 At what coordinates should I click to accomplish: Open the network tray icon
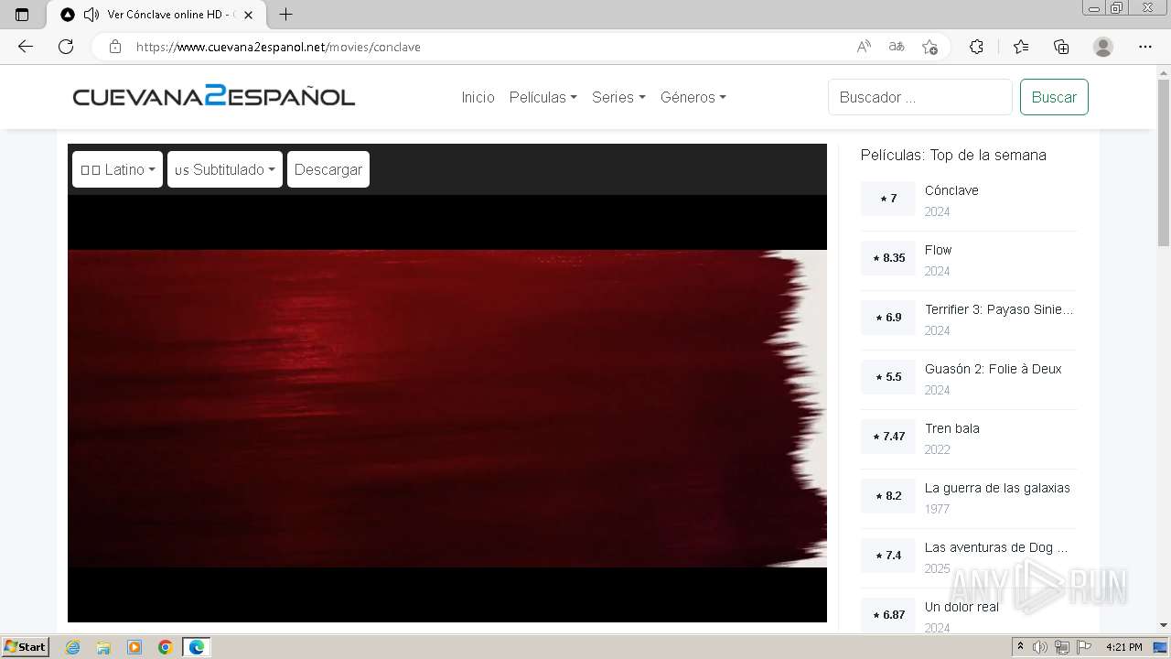coord(1062,647)
